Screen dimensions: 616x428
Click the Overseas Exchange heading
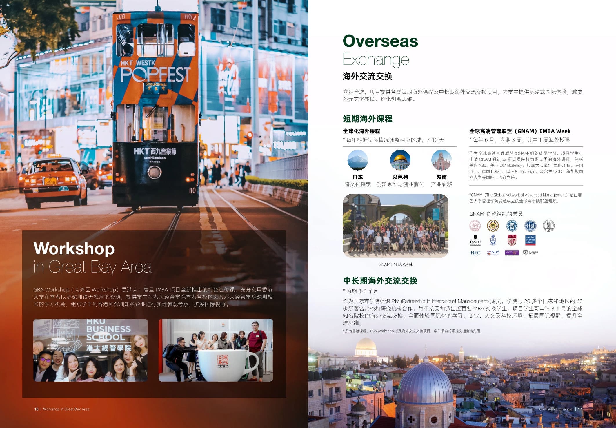[380, 42]
